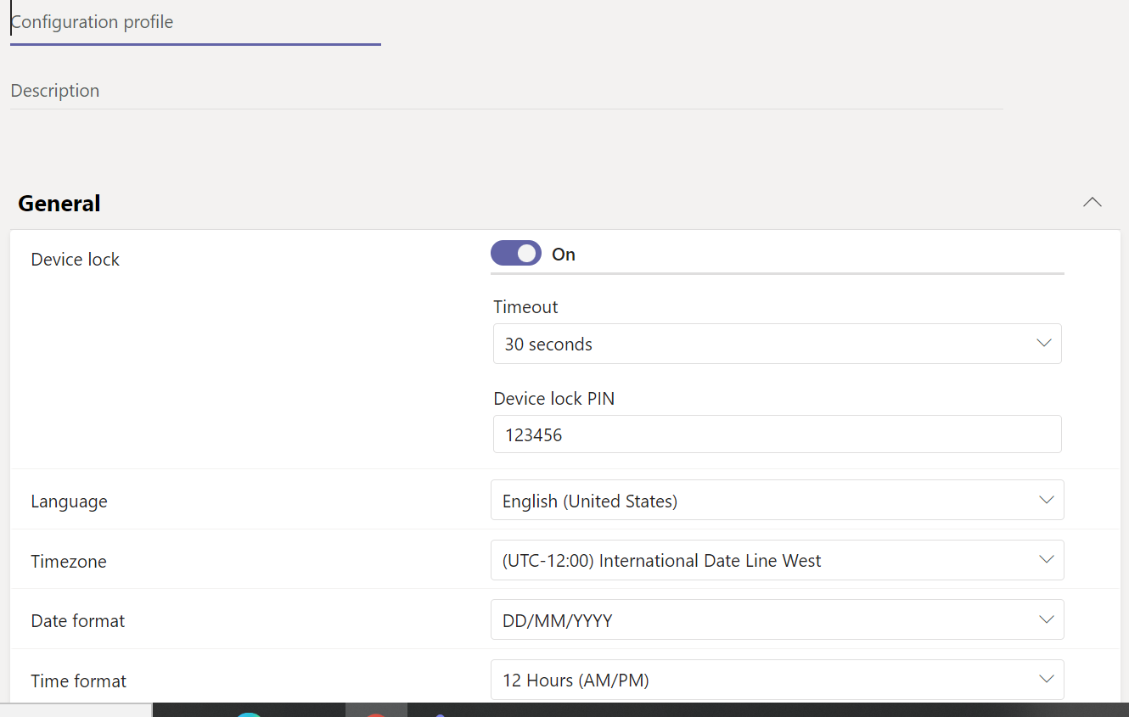
Task: Click the Timezone setting label
Action: click(x=69, y=562)
